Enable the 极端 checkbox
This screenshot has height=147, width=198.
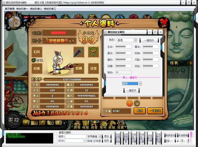pyautogui.click(x=85, y=141)
